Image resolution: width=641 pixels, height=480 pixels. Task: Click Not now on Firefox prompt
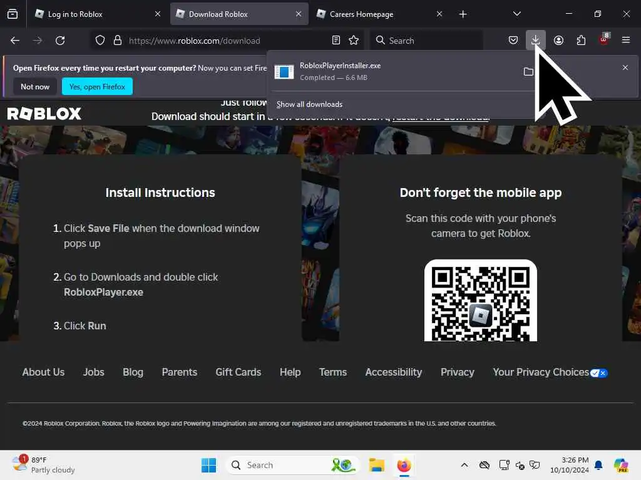pyautogui.click(x=35, y=86)
